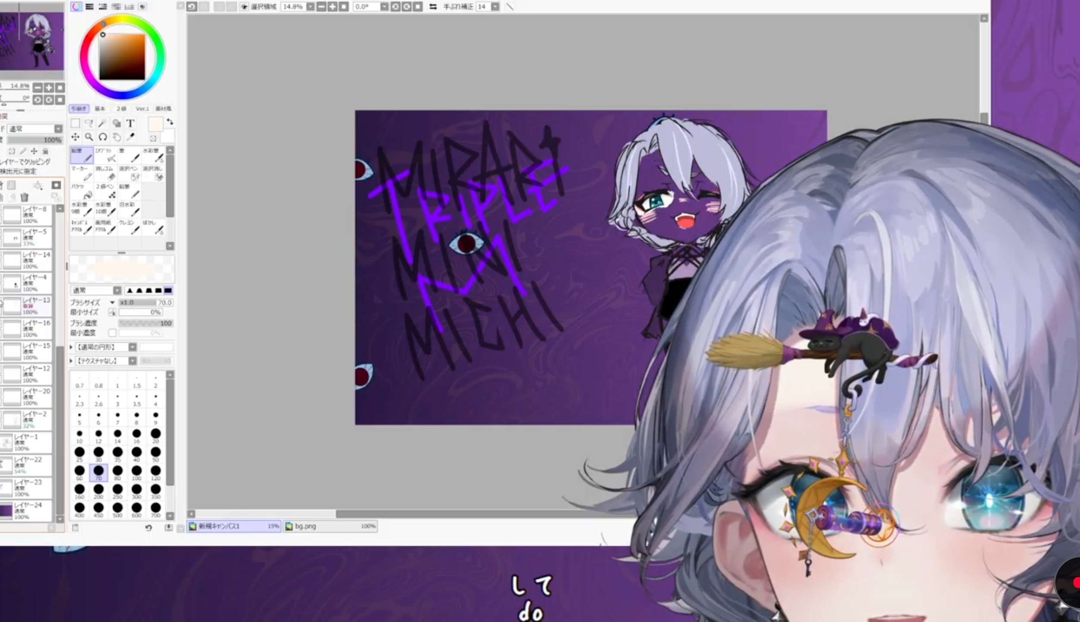The image size is (1080, 622).
Task: Choose the バケツ bucket fill tool
Action: [x=82, y=191]
